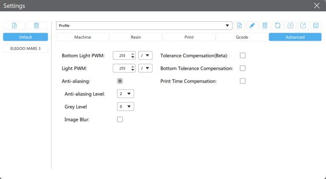Check the Print Time Compensation box

[x=243, y=81]
